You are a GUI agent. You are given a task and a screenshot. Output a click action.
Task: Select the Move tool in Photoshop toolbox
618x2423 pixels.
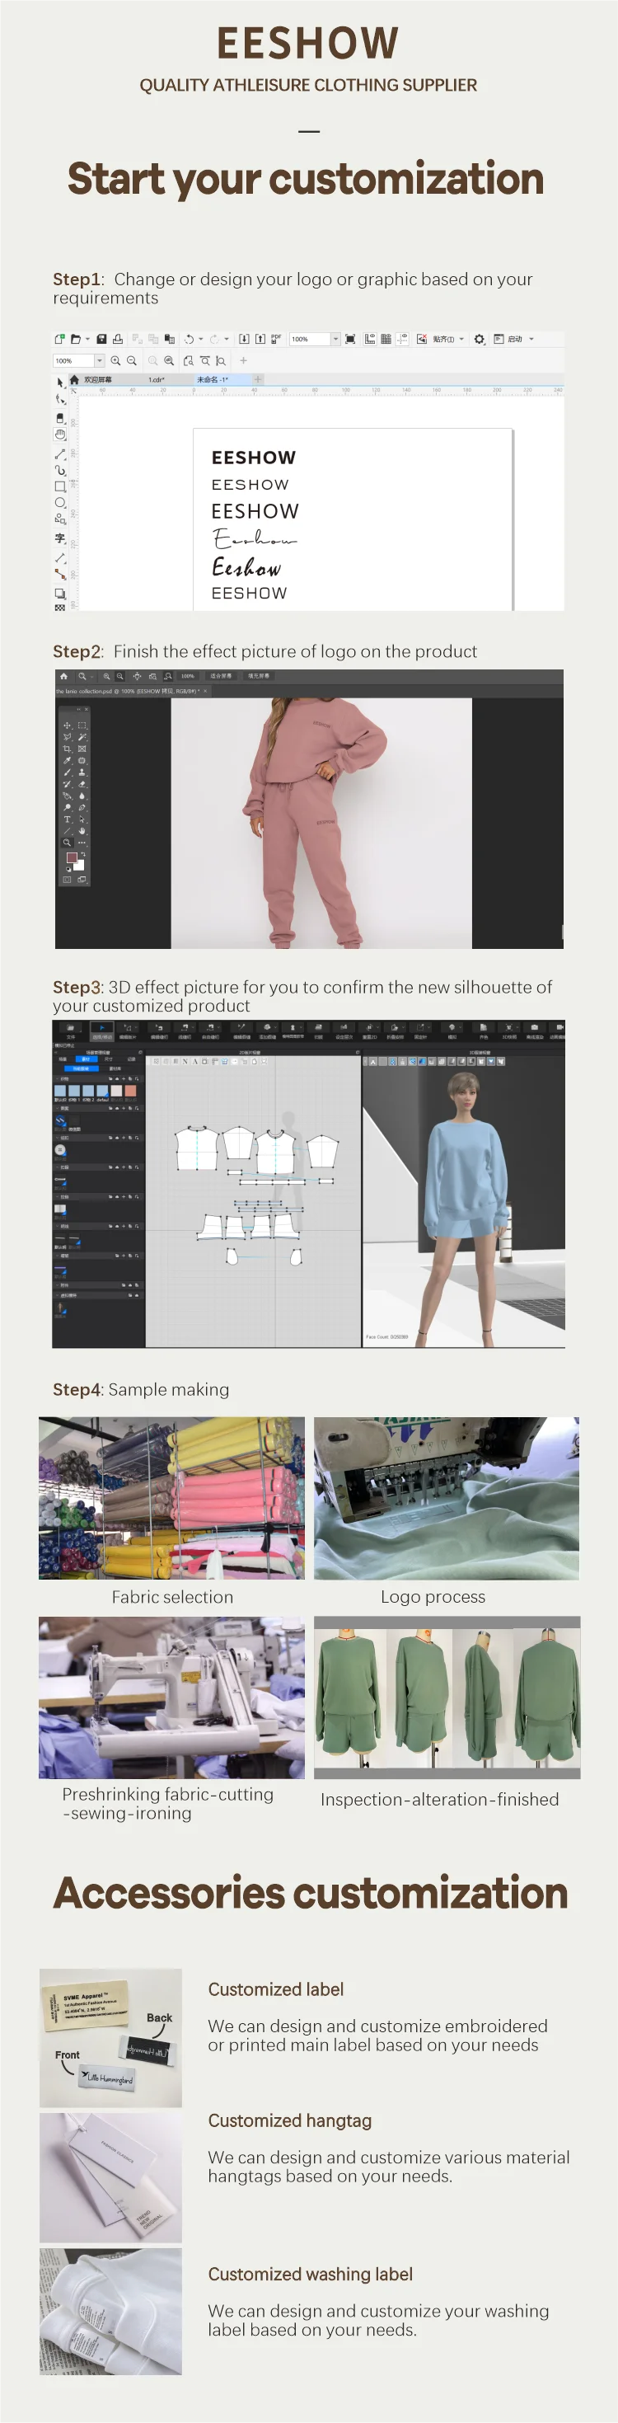(x=67, y=725)
